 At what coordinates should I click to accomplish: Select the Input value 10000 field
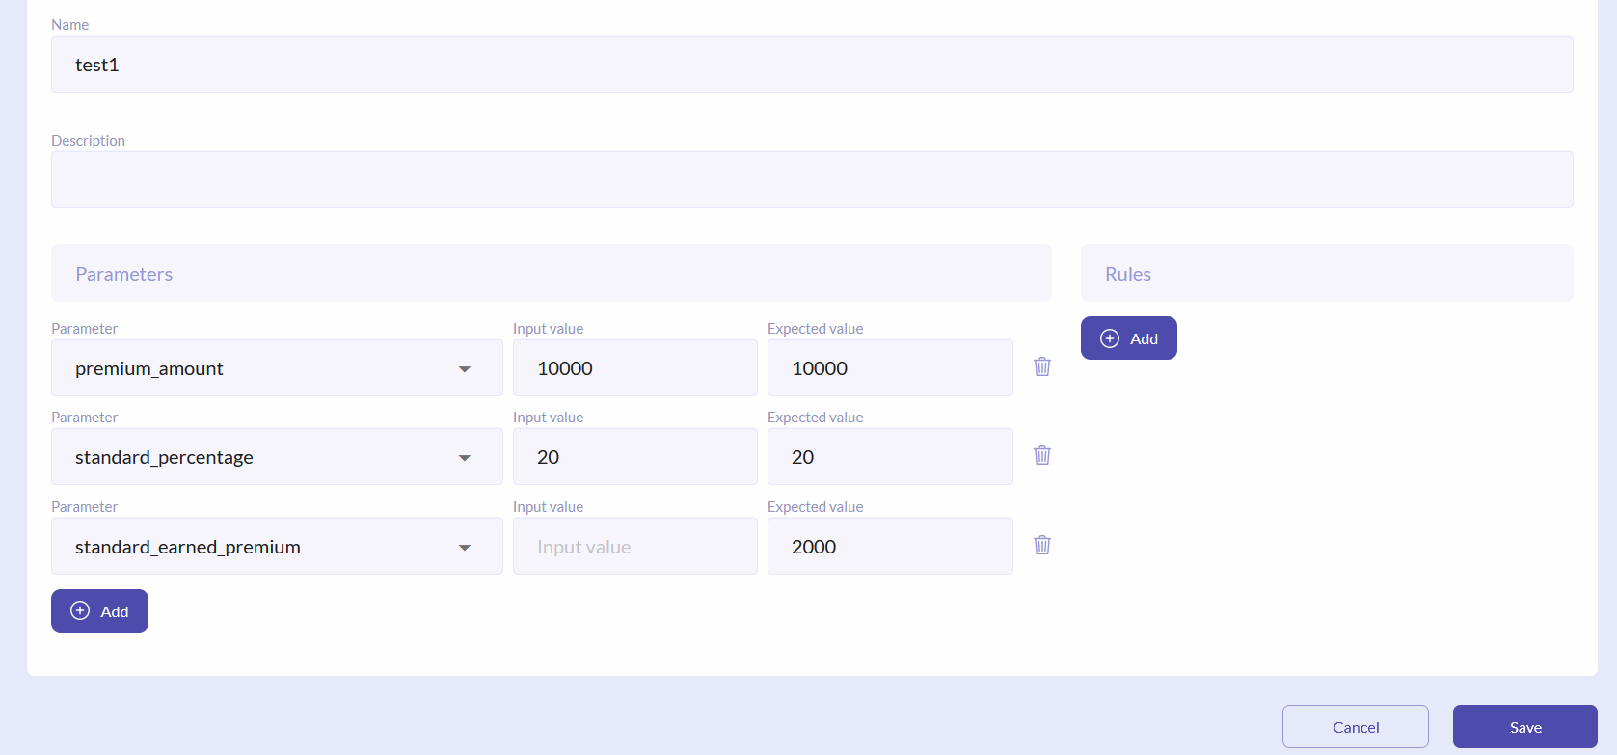pos(634,367)
